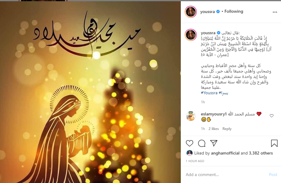
Task: Like the post with heart icon
Action: [x=190, y=143]
